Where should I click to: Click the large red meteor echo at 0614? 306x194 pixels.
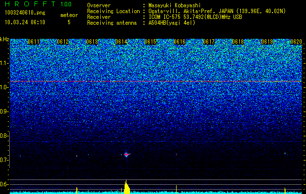point(126,155)
